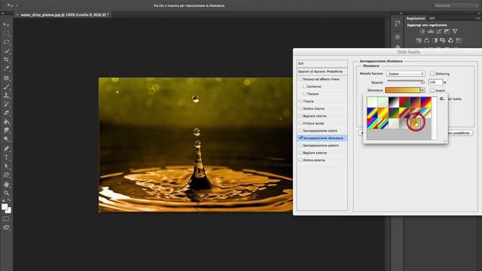Select the Clone Stamp tool
Viewport: 482px width, 271px height.
coord(7,96)
